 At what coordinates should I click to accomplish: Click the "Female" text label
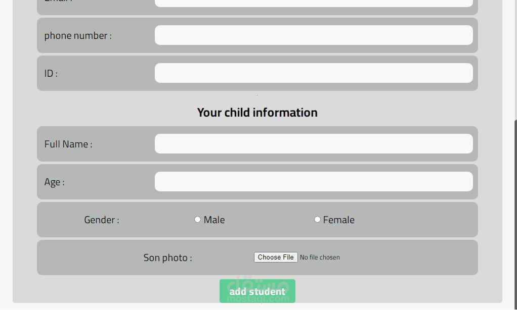(339, 220)
